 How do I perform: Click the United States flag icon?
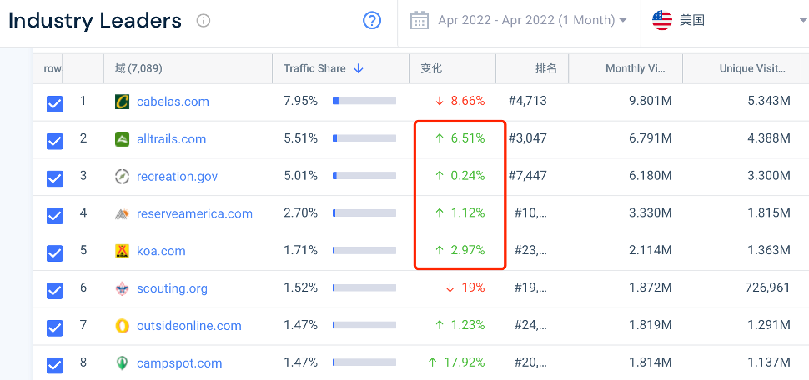pos(662,21)
